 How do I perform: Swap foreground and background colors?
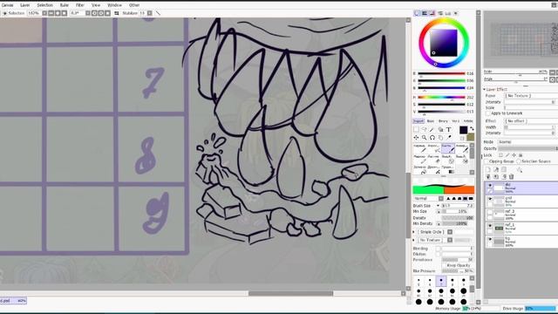coord(472,128)
